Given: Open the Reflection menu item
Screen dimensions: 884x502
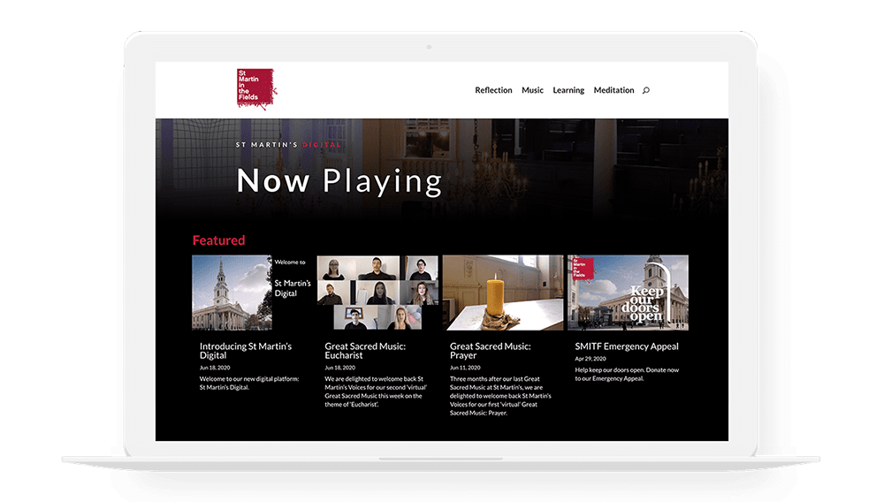Looking at the screenshot, I should click(493, 90).
